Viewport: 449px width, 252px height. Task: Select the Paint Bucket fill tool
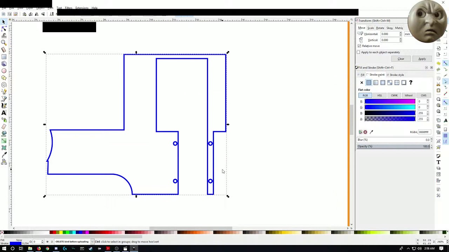tap(4, 134)
